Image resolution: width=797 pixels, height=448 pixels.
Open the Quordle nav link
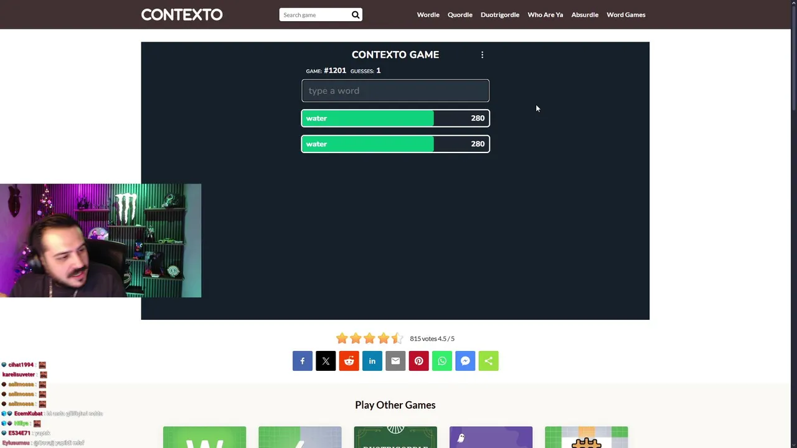[460, 14]
